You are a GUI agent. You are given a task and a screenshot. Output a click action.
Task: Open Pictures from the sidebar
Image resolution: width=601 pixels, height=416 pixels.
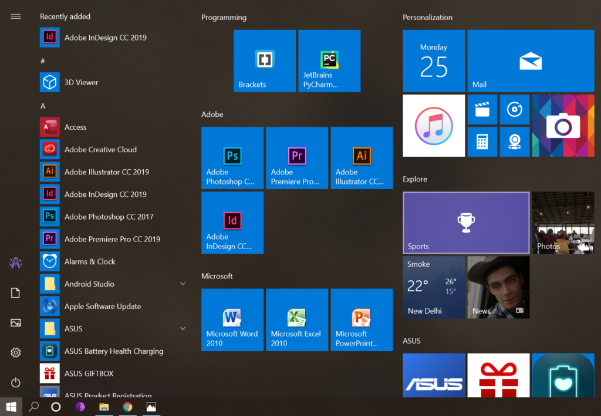point(16,323)
